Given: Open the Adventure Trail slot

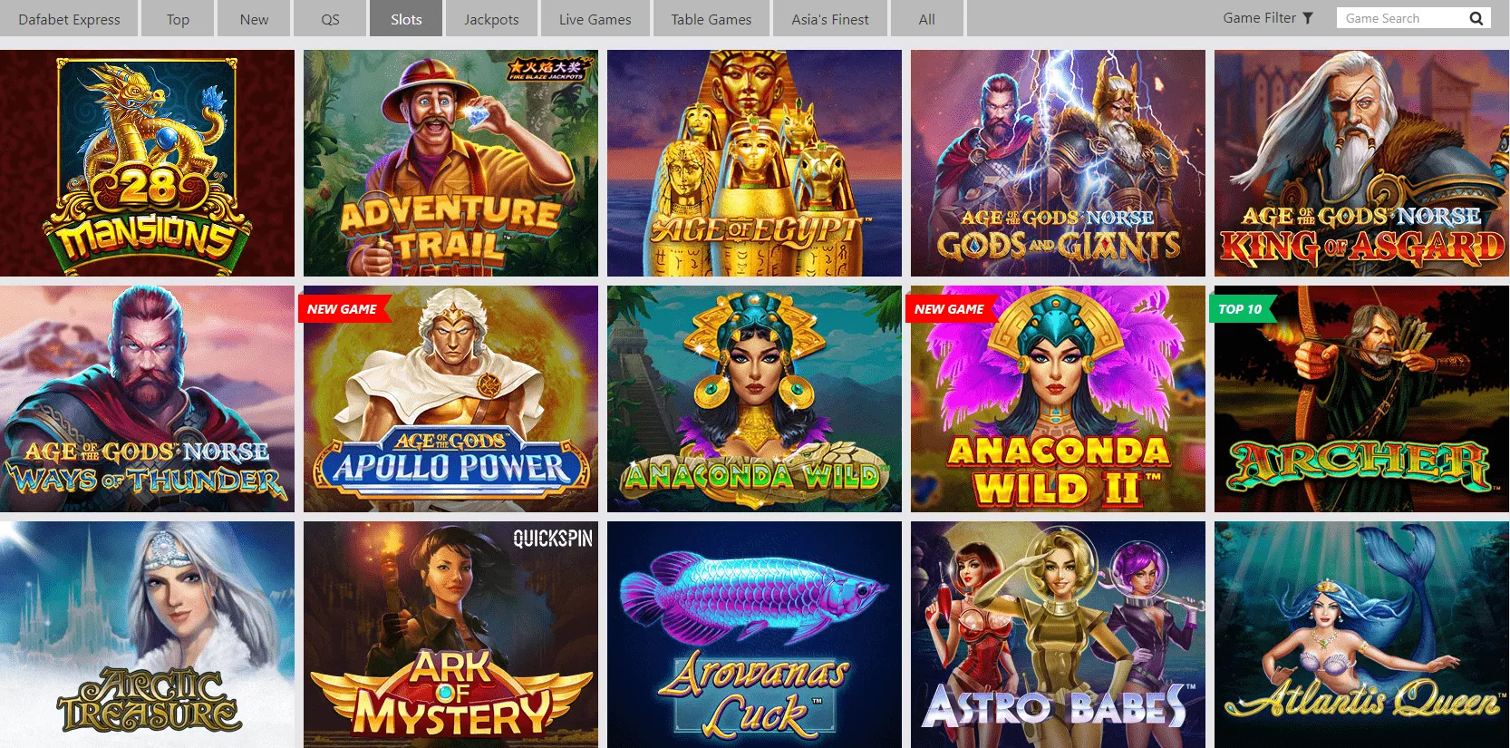Looking at the screenshot, I should 450,163.
